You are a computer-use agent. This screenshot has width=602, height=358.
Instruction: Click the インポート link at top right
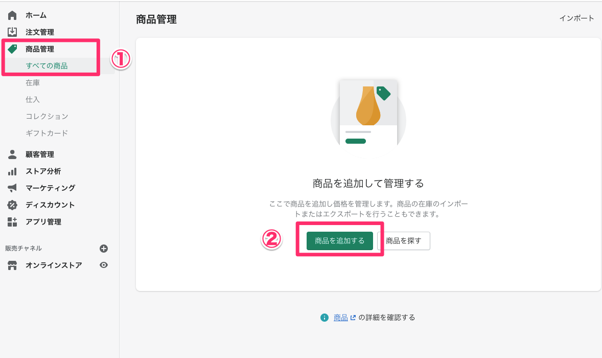tap(576, 18)
